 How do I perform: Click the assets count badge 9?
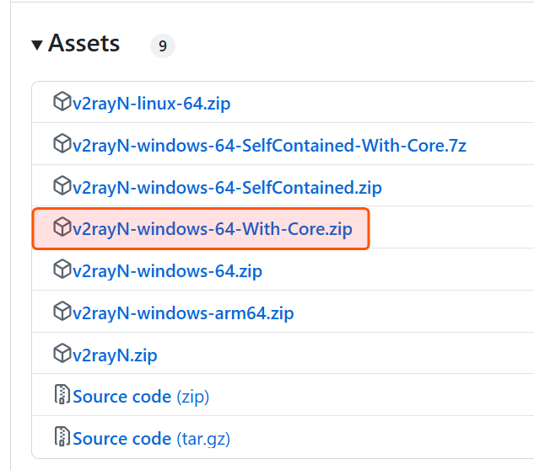click(x=162, y=46)
